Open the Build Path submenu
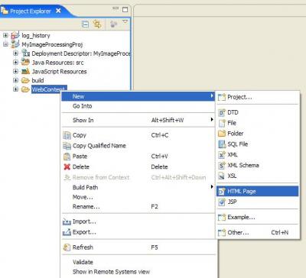The height and width of the screenshot is (278, 306). 138,187
